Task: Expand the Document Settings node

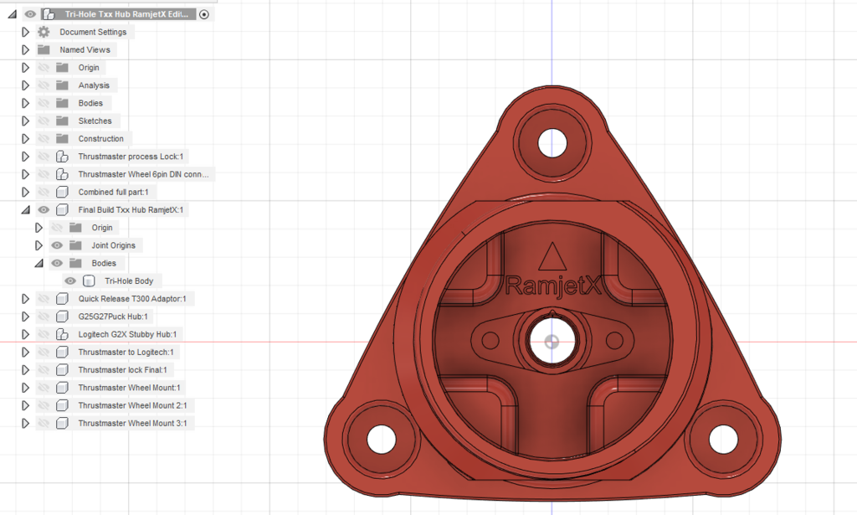Action: point(25,32)
